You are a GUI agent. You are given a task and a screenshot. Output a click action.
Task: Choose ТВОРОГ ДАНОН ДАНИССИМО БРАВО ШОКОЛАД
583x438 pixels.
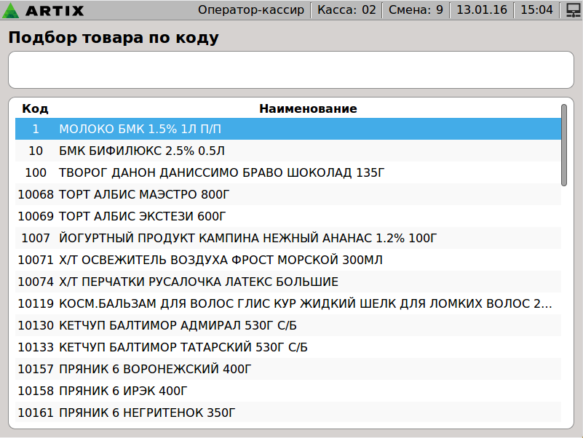click(x=288, y=172)
